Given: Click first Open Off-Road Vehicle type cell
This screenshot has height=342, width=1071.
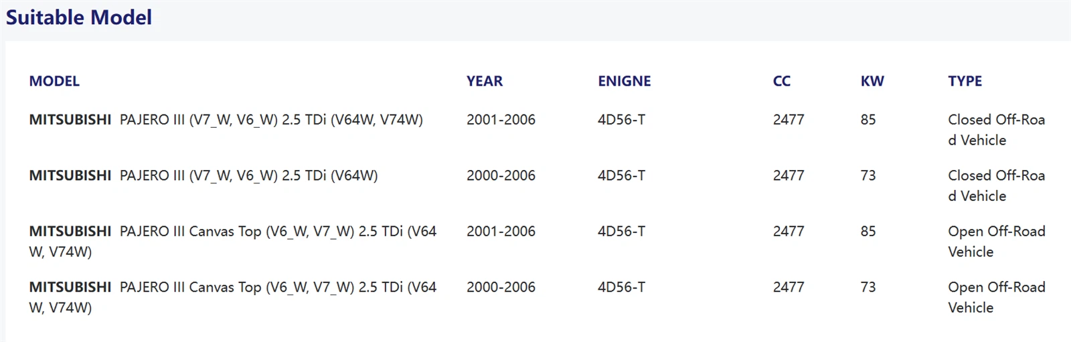Looking at the screenshot, I should 997,241.
